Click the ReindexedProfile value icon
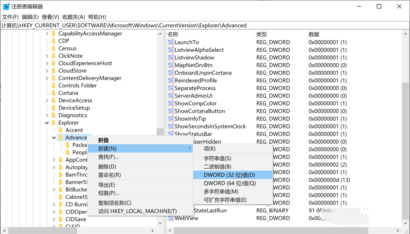Image resolution: width=410 pixels, height=234 pixels. pyautogui.click(x=170, y=81)
